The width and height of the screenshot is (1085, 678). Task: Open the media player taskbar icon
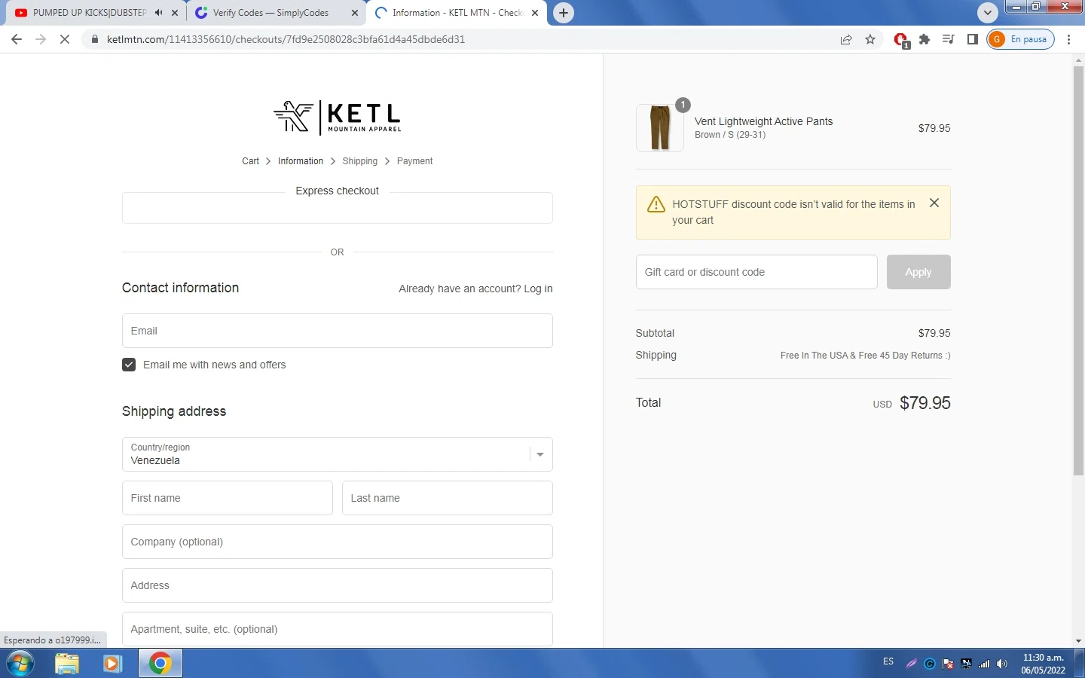(x=113, y=664)
